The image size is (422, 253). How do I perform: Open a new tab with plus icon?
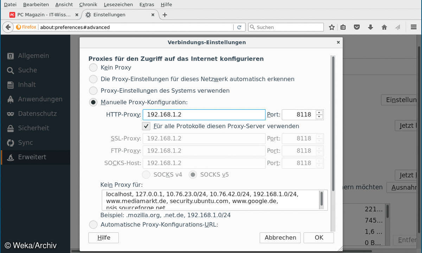coord(165,15)
